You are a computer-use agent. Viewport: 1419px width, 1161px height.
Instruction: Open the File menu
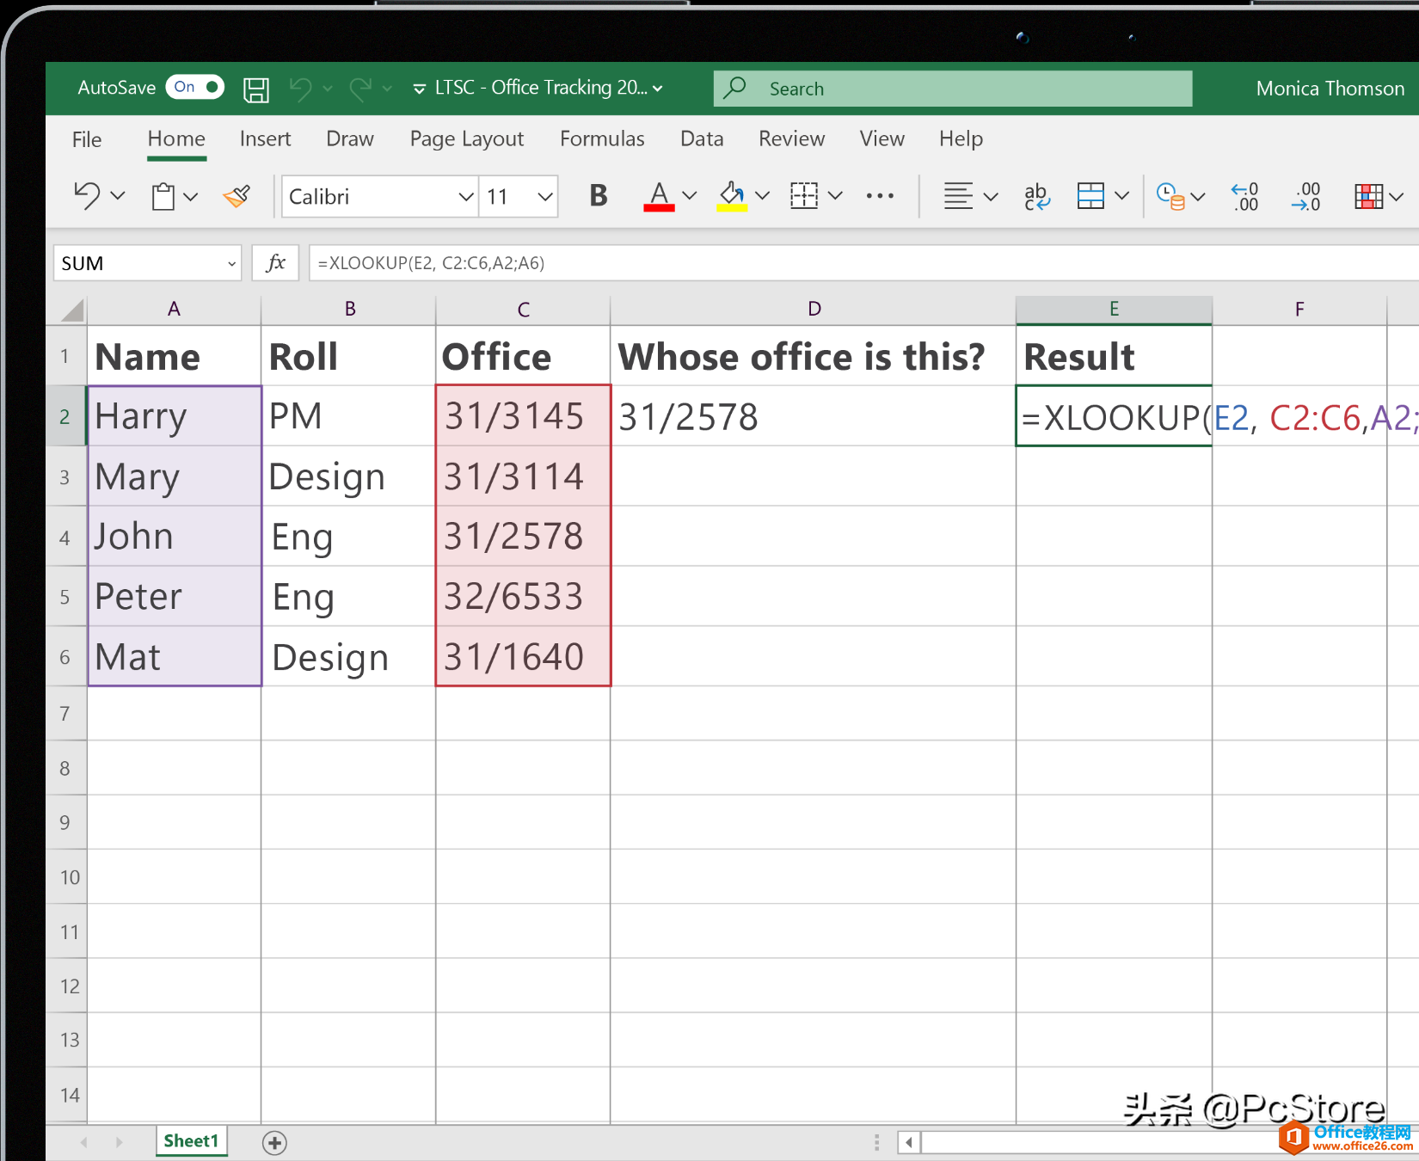coord(87,139)
